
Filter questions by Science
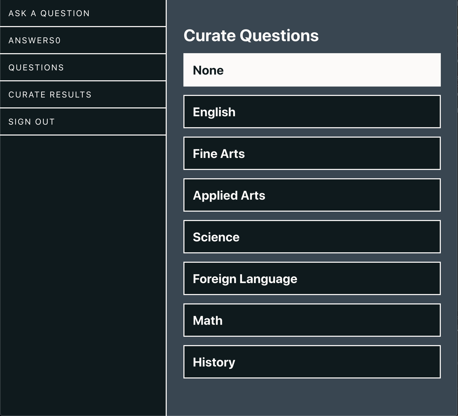312,237
